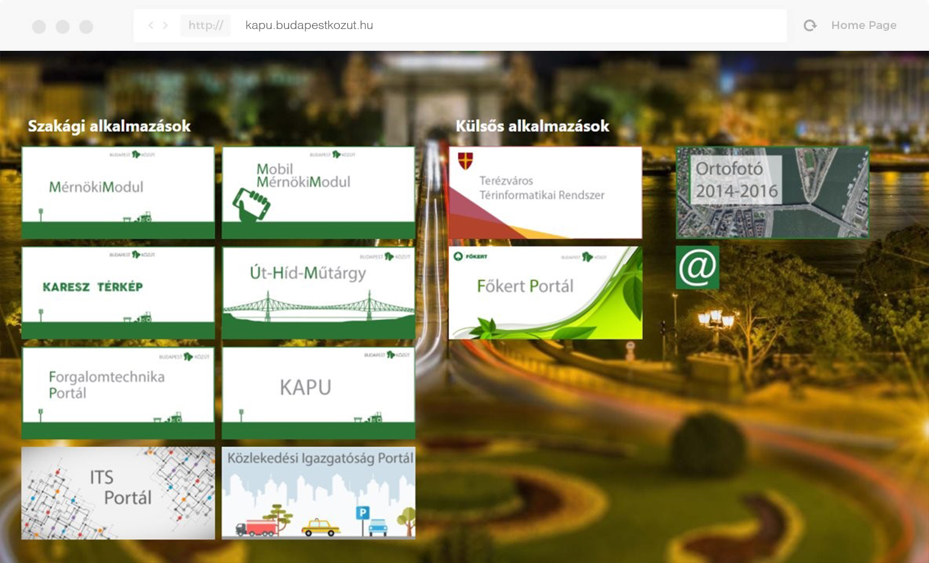
Task: Click the red truck in Közlekedési tile
Action: point(257,527)
